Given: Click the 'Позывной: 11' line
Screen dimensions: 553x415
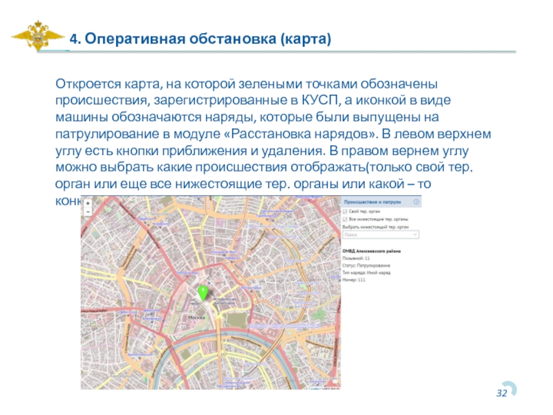Looking at the screenshot, I should [356, 258].
